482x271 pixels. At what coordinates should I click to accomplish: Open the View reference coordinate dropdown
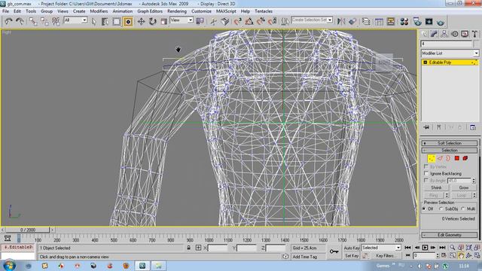(182, 20)
